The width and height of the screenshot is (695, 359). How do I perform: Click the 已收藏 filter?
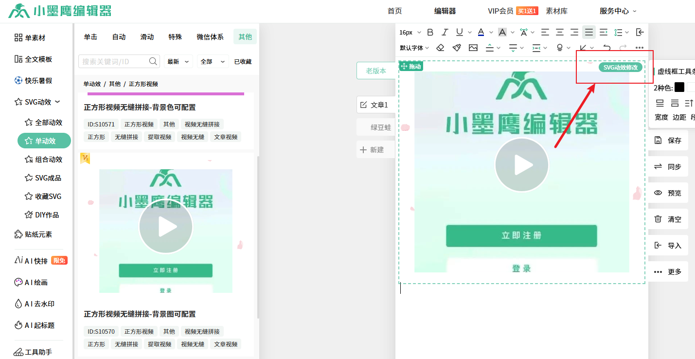pos(243,61)
